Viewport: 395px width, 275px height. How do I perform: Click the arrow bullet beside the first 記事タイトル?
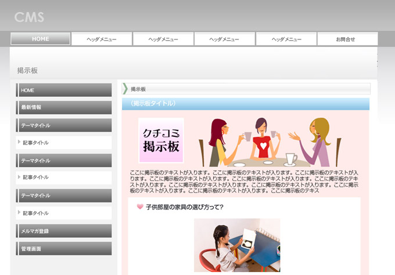click(x=19, y=142)
